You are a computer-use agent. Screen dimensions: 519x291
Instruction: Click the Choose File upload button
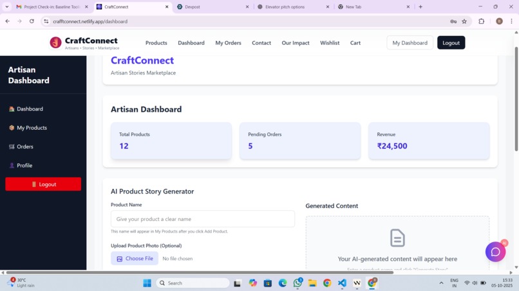tap(135, 258)
